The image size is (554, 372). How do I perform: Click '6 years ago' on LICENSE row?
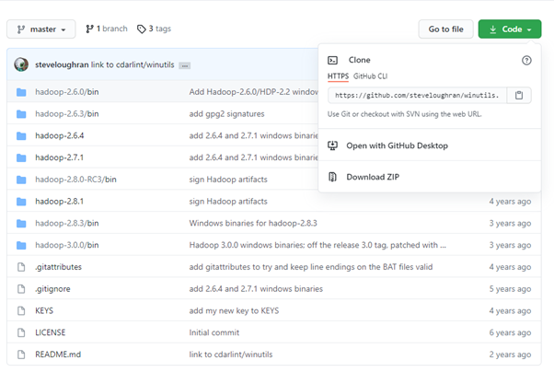pyautogui.click(x=510, y=333)
